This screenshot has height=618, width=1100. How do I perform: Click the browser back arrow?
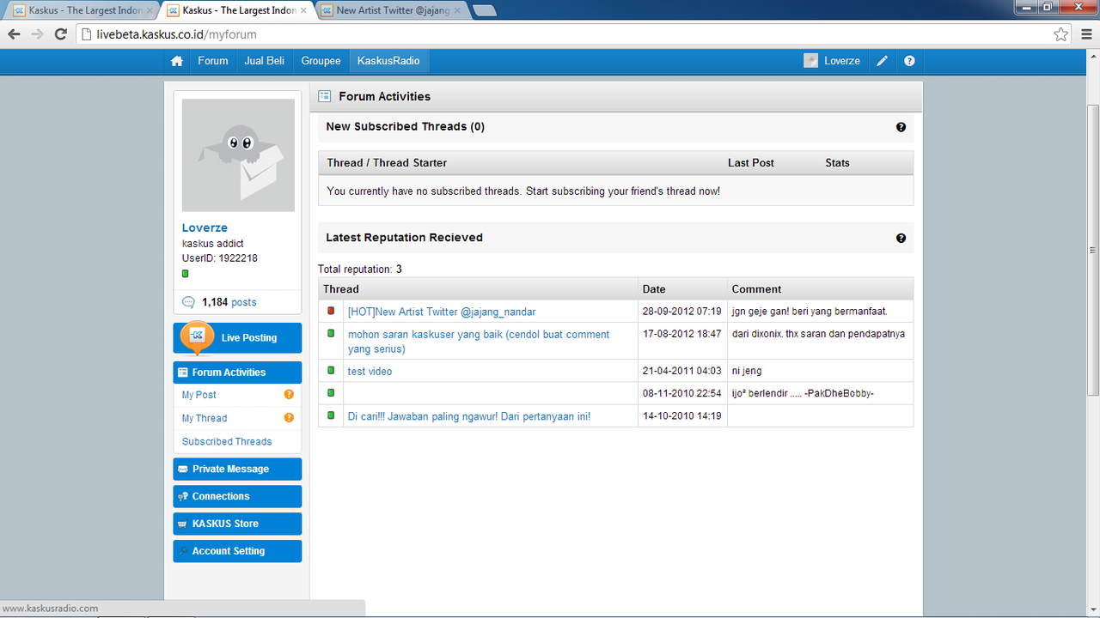14,34
